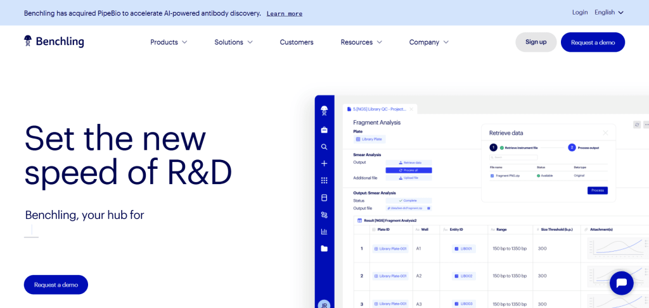Click Learn more in the announcement banner

point(285,14)
